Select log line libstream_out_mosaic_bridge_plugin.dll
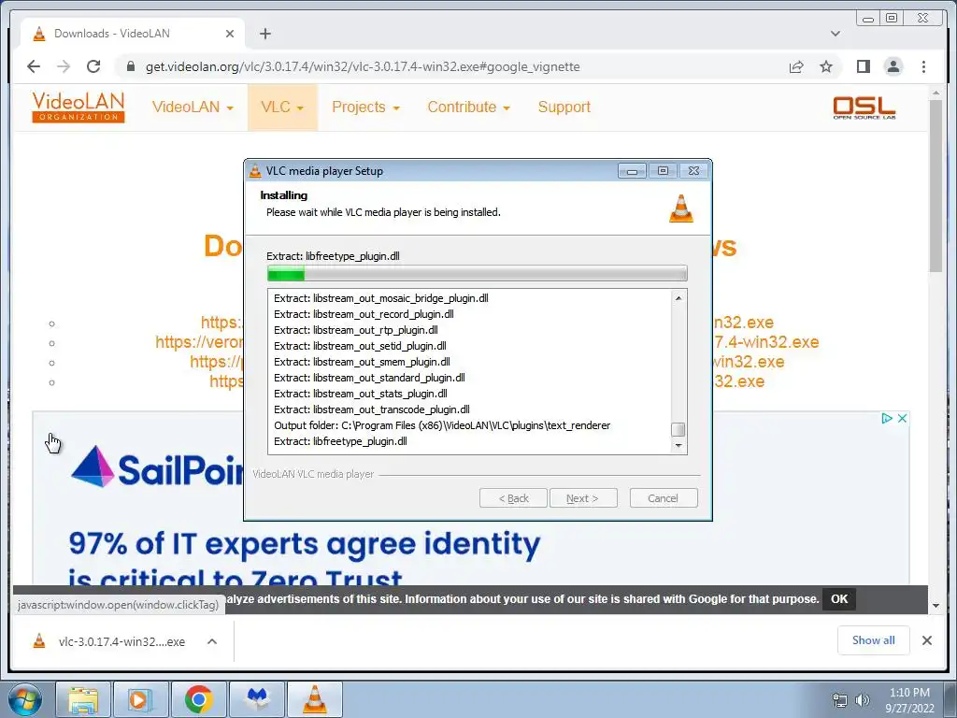The height and width of the screenshot is (718, 957). (381, 298)
